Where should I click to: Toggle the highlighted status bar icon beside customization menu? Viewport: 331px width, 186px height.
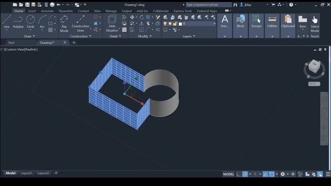pyautogui.click(x=320, y=174)
